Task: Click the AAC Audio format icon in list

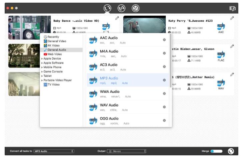Action: 93,40
